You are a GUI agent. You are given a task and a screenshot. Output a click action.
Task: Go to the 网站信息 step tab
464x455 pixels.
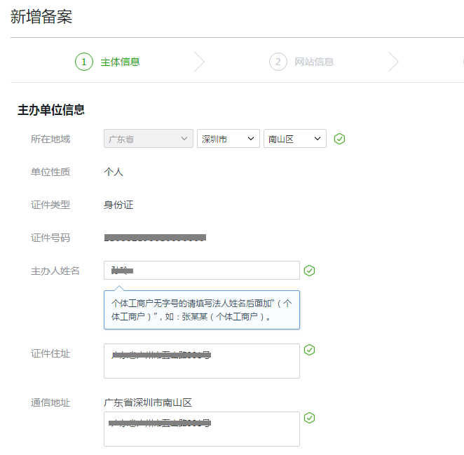[314, 62]
